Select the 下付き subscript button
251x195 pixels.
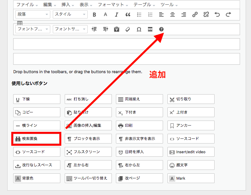[x=139, y=112]
